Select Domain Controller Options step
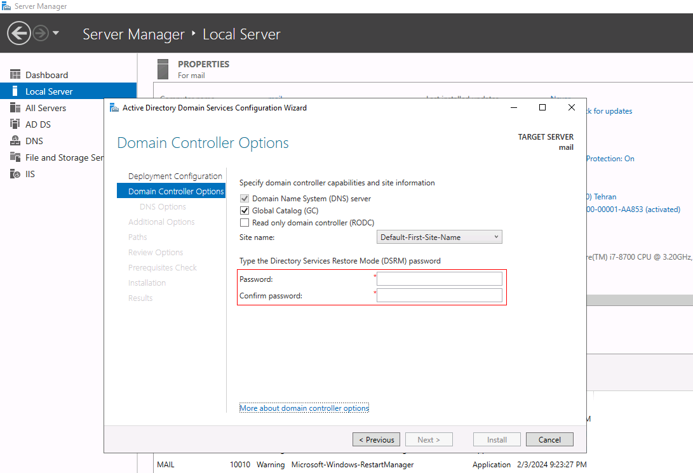Viewport: 693px width, 473px height. (171, 191)
